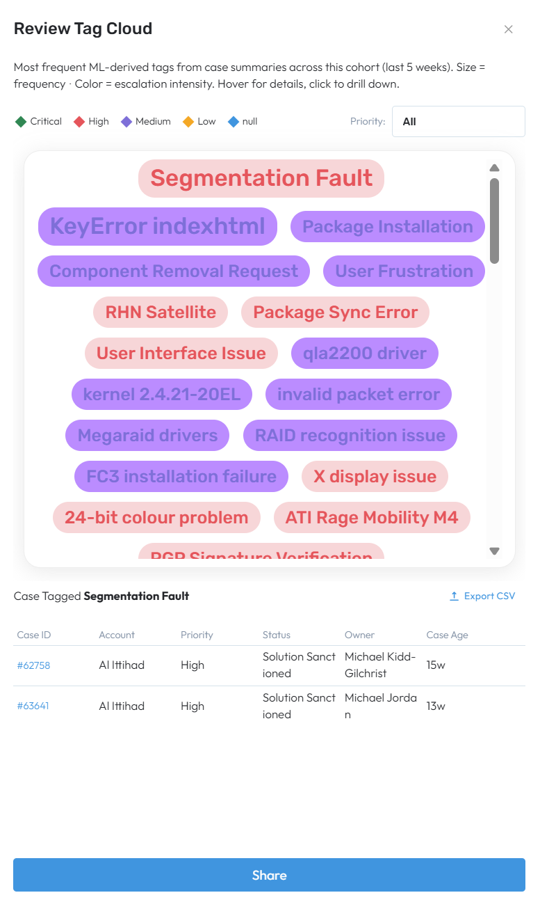Open the Priority filter dropdown
540x902 pixels.
(x=459, y=122)
